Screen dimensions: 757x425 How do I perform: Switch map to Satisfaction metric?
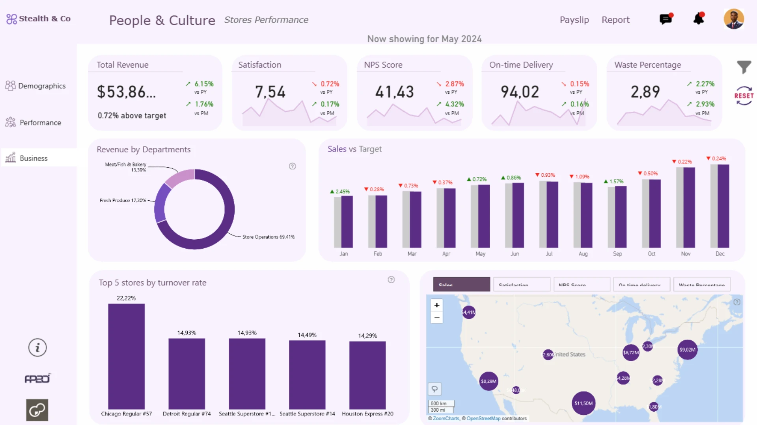[x=522, y=284]
